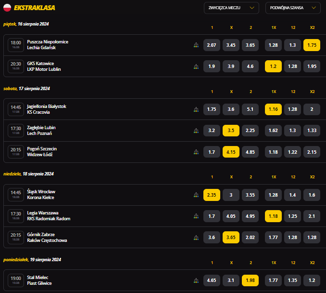Expand the Podwójna szansa dropdown

pyautogui.click(x=293, y=8)
